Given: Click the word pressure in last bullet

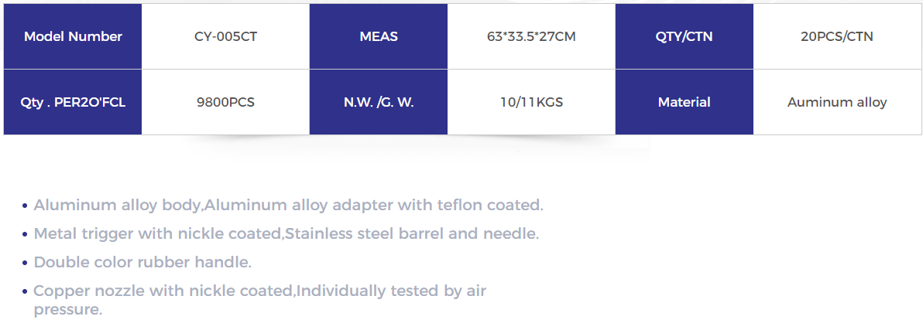Looking at the screenshot, I should [67, 310].
